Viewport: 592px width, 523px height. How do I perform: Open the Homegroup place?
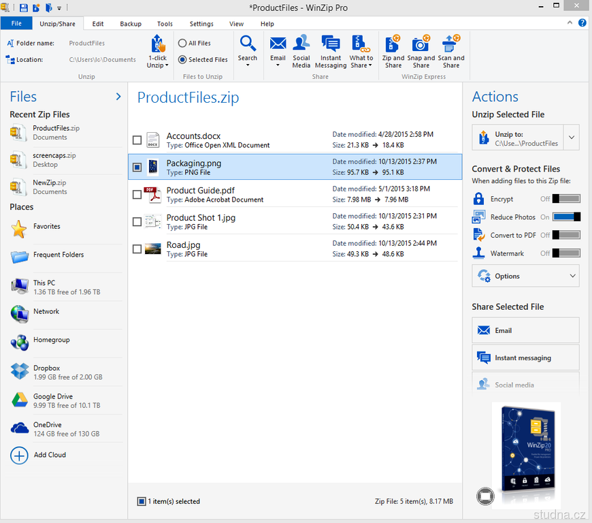tap(20, 343)
